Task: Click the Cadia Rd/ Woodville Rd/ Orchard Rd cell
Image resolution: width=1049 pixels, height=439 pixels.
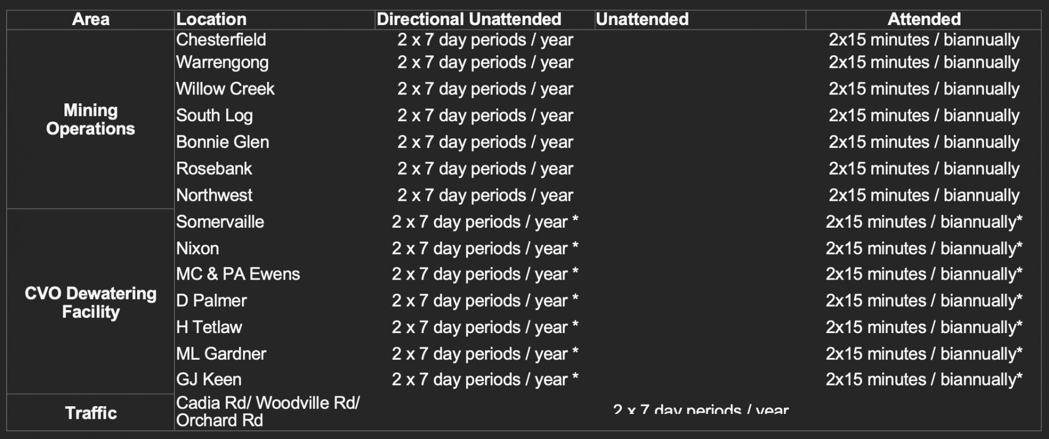Action: pyautogui.click(x=268, y=411)
